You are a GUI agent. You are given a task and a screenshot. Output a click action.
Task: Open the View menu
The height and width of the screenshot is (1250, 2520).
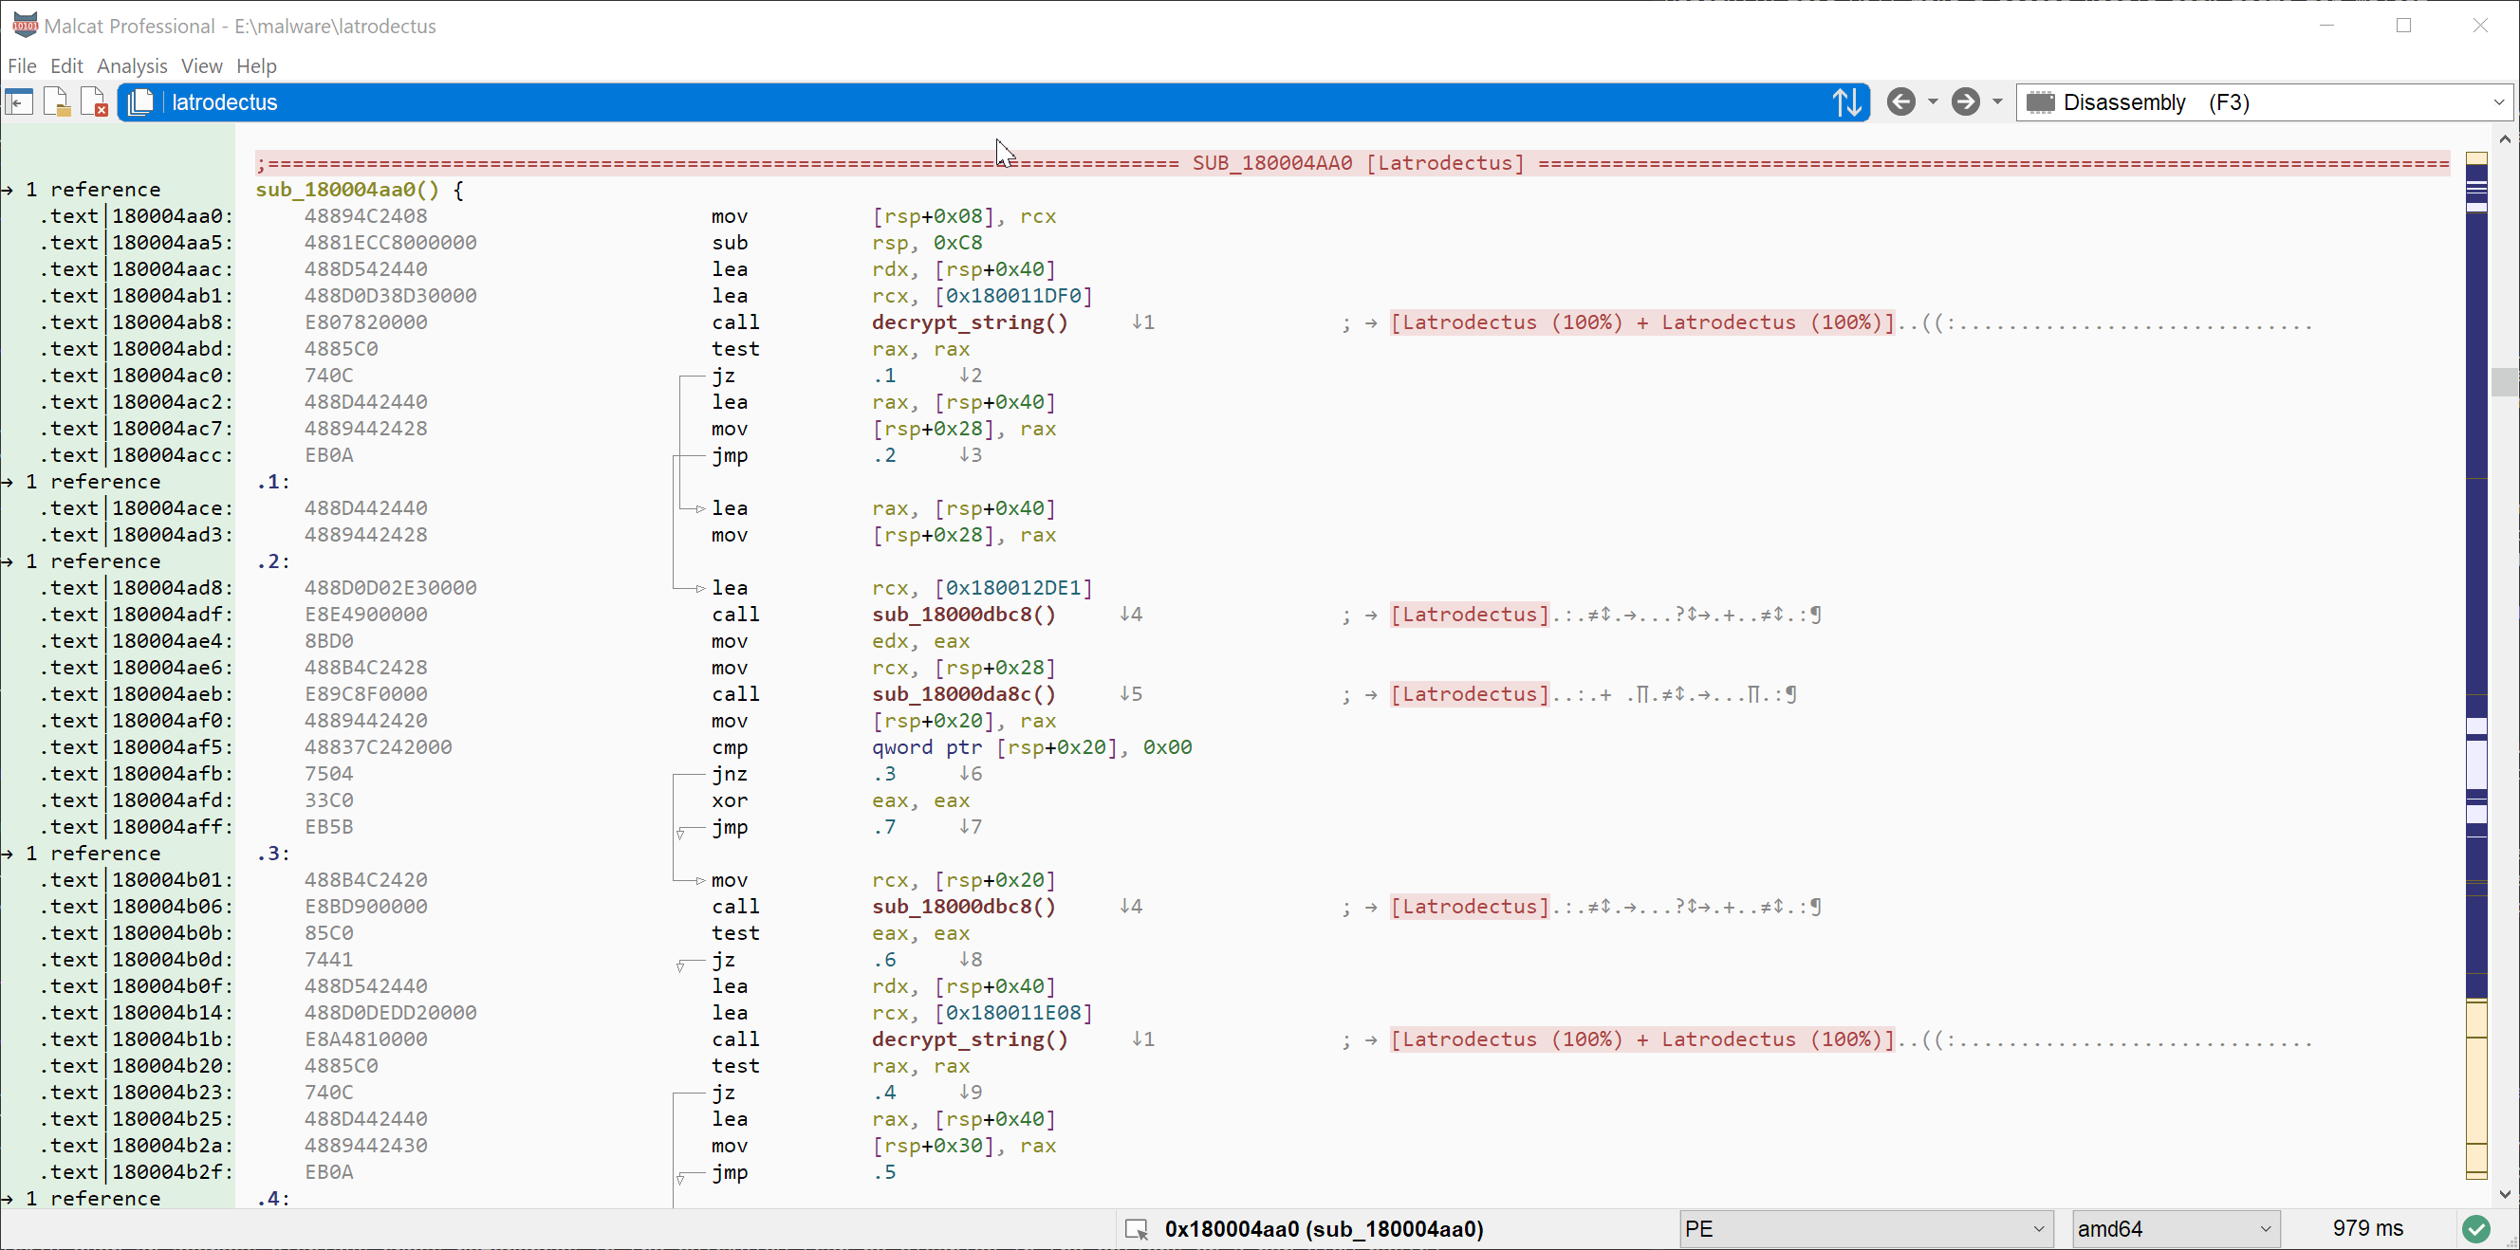201,65
